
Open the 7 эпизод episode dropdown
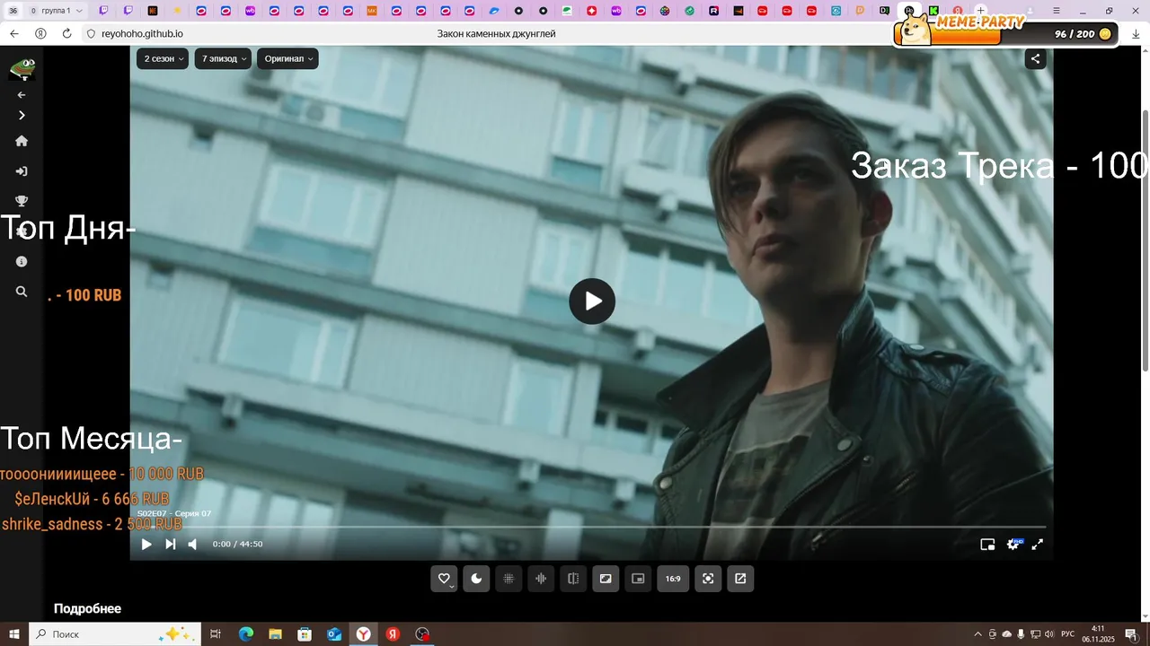click(x=223, y=58)
